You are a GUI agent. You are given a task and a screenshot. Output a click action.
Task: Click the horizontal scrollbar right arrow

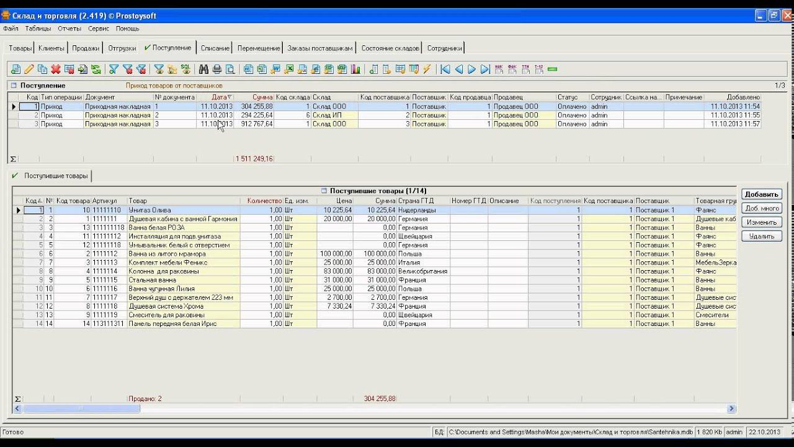pos(732,409)
